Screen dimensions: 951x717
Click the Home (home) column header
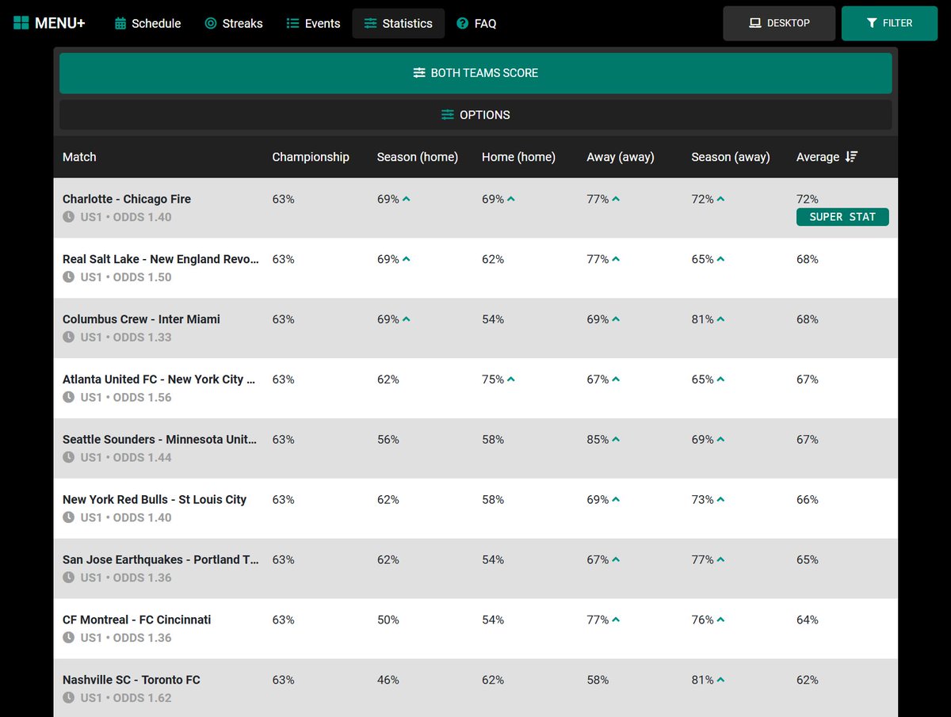(x=518, y=157)
